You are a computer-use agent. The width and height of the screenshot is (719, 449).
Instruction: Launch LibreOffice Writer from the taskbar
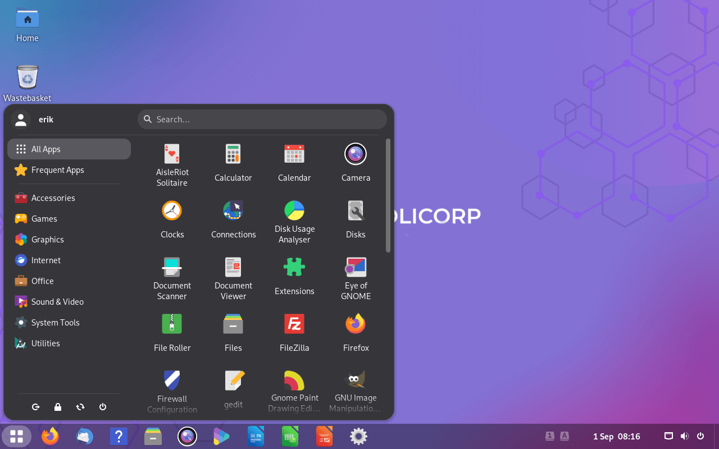256,436
